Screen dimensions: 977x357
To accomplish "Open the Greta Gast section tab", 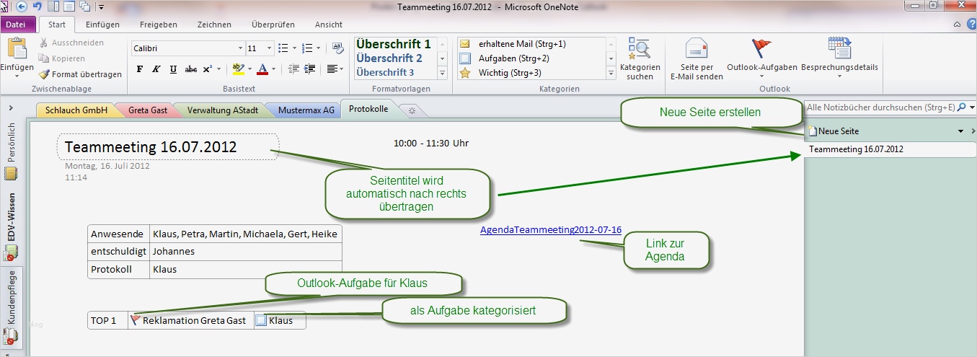I will [x=148, y=110].
